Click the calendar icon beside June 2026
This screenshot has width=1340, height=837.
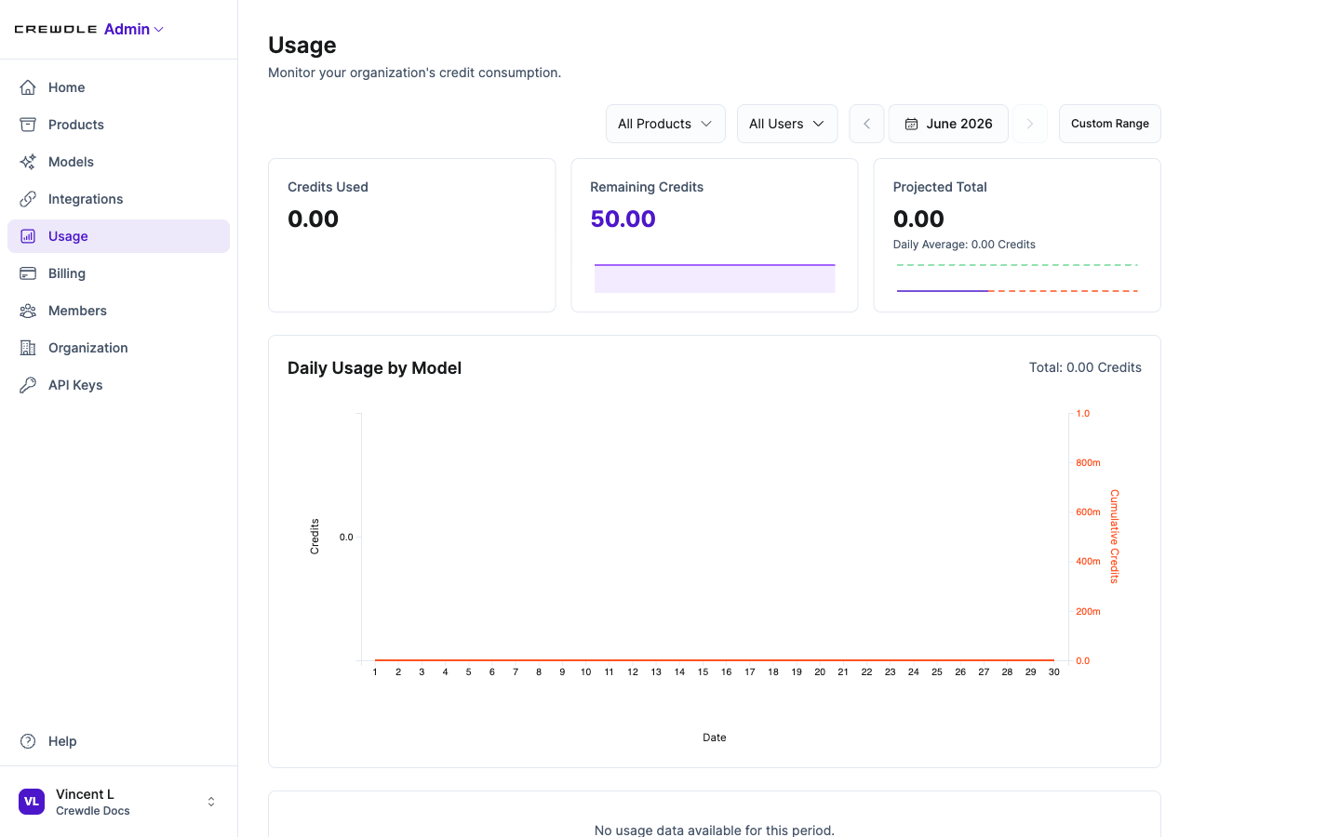click(912, 124)
